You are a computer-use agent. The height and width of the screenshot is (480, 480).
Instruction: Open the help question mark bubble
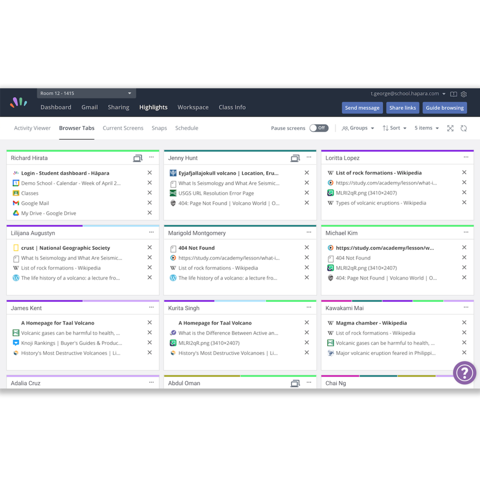pyautogui.click(x=465, y=373)
